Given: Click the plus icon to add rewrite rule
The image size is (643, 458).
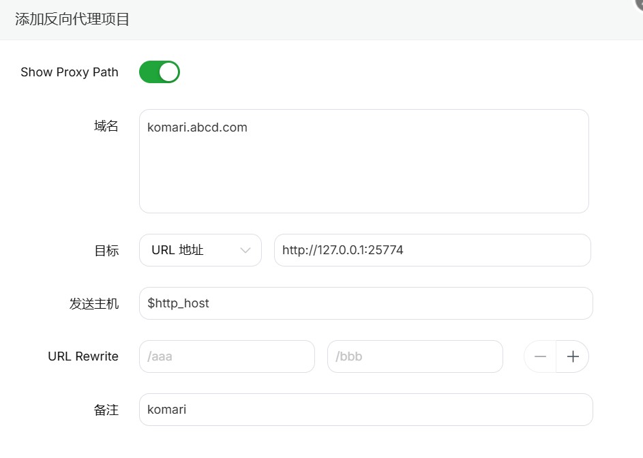Looking at the screenshot, I should 573,356.
